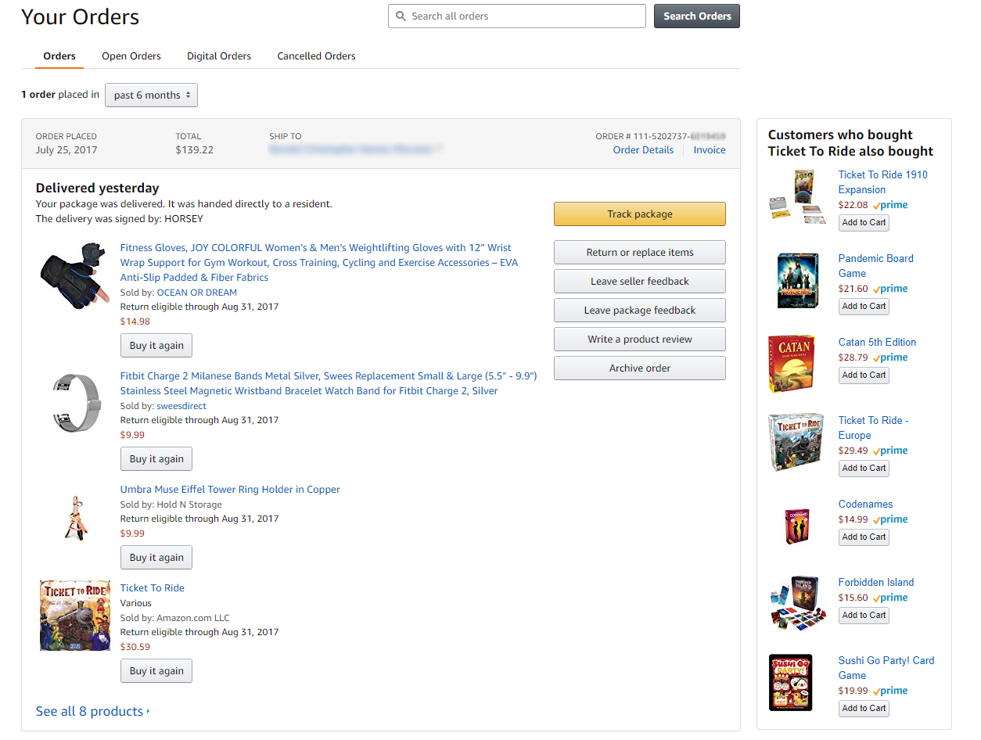Click the prime badge beside Pandemic price
Image resolution: width=981 pixels, height=740 pixels.
click(x=890, y=289)
